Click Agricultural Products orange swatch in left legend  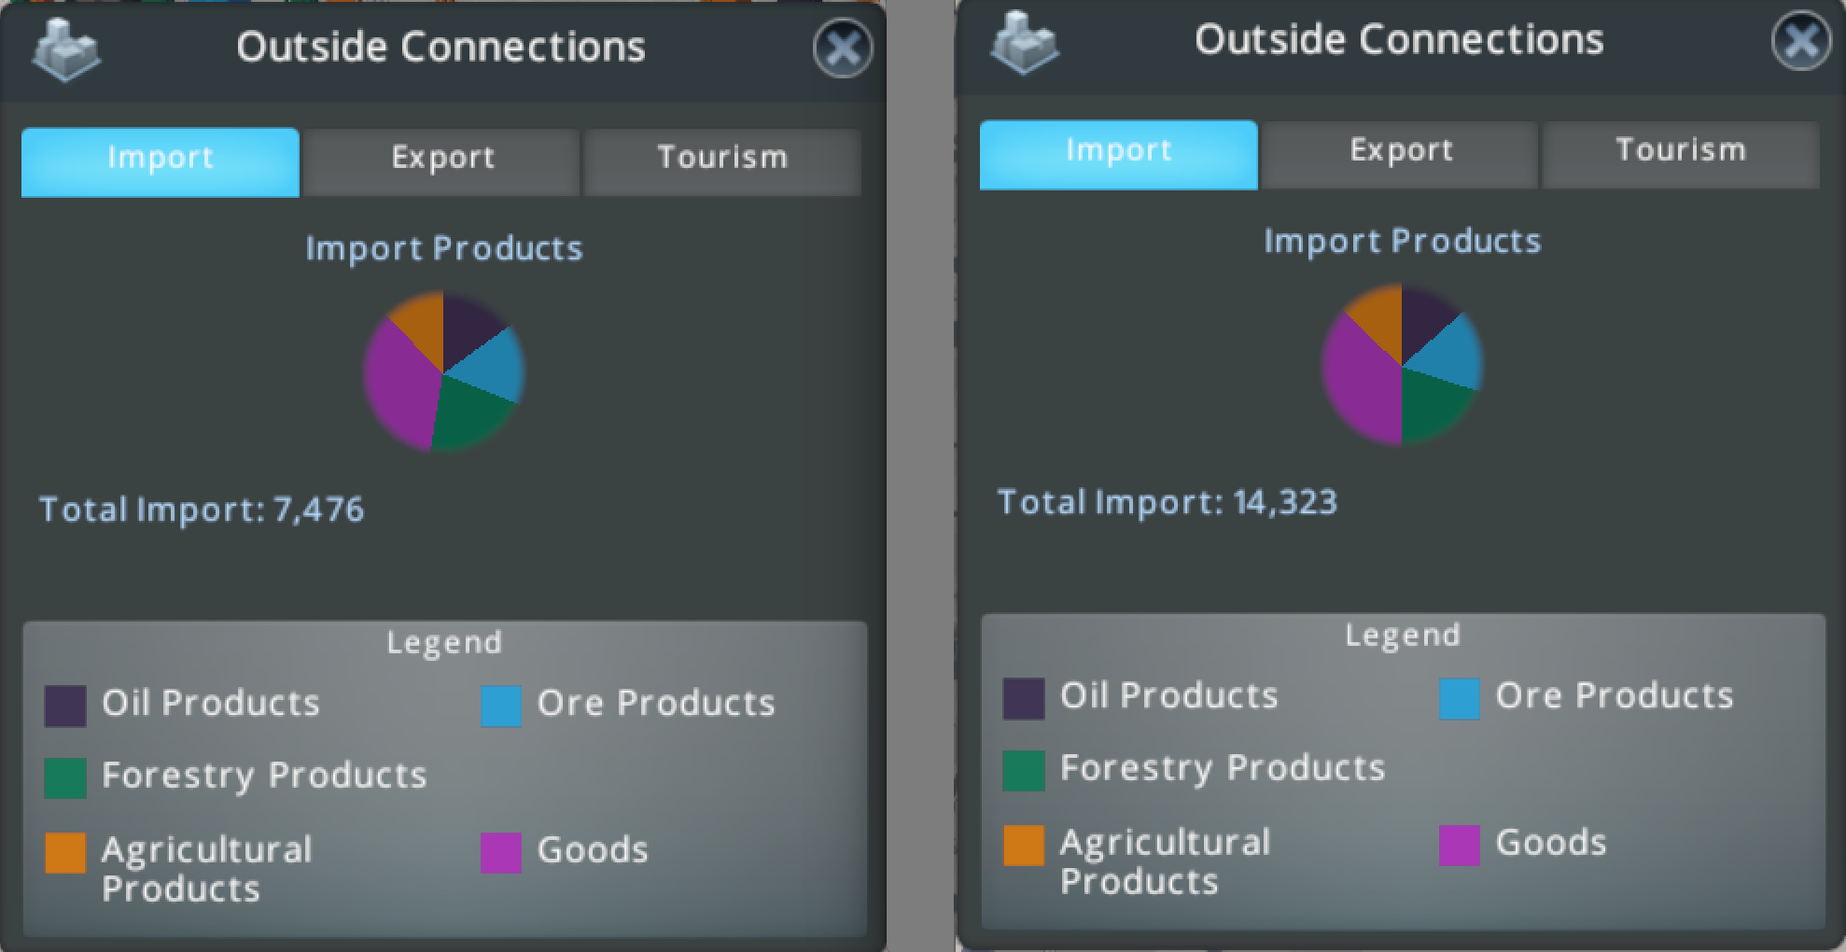pos(65,852)
